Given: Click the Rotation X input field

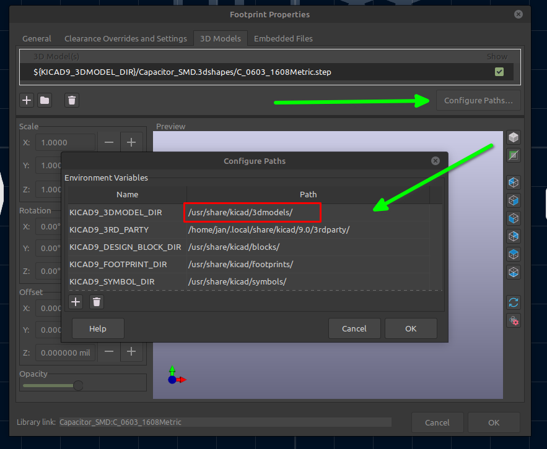Looking at the screenshot, I should click(48, 226).
